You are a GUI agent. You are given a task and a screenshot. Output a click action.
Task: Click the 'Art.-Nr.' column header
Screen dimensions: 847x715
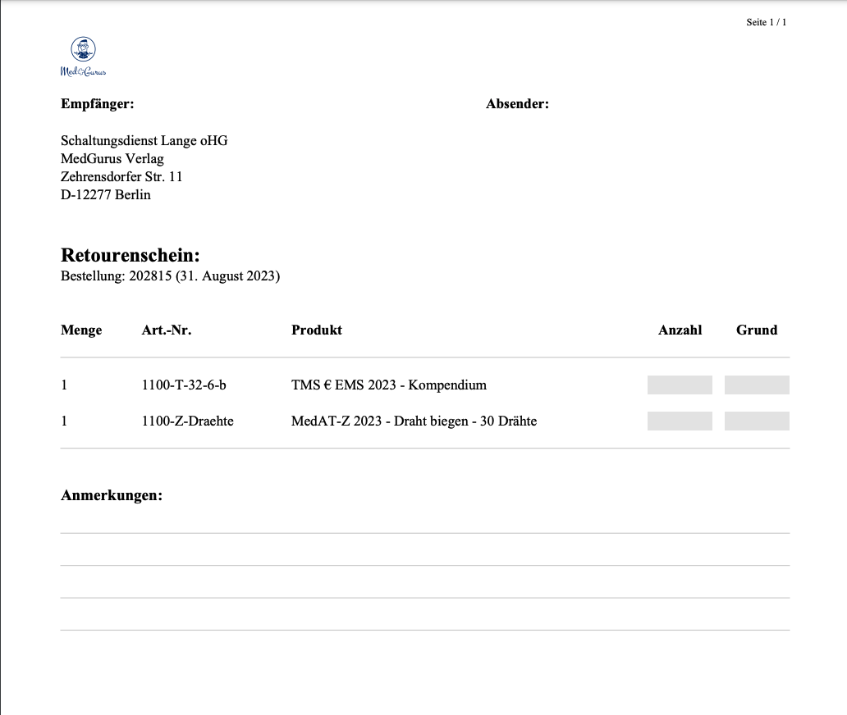pyautogui.click(x=167, y=330)
